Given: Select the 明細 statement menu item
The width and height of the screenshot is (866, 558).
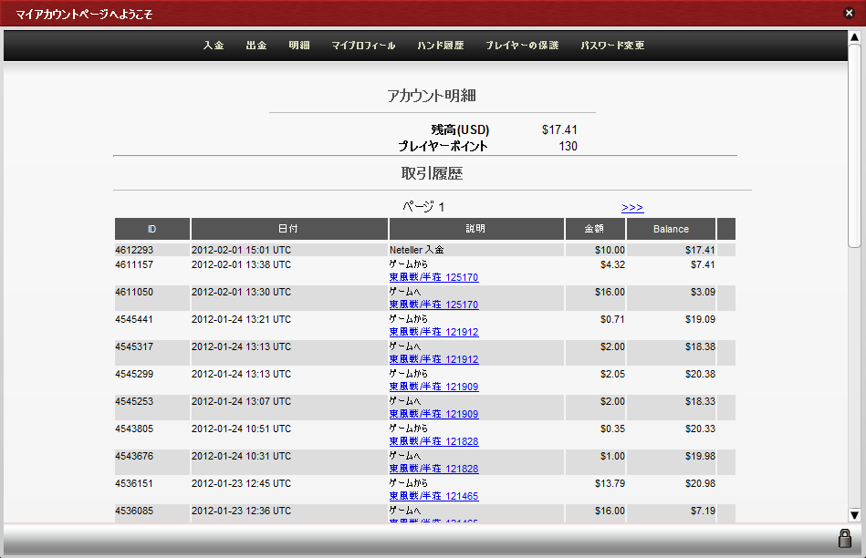Looking at the screenshot, I should [299, 46].
